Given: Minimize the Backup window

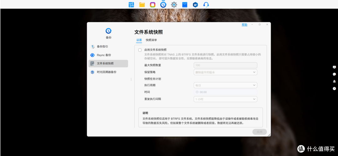Looking at the screenshot, I should coord(252,25).
